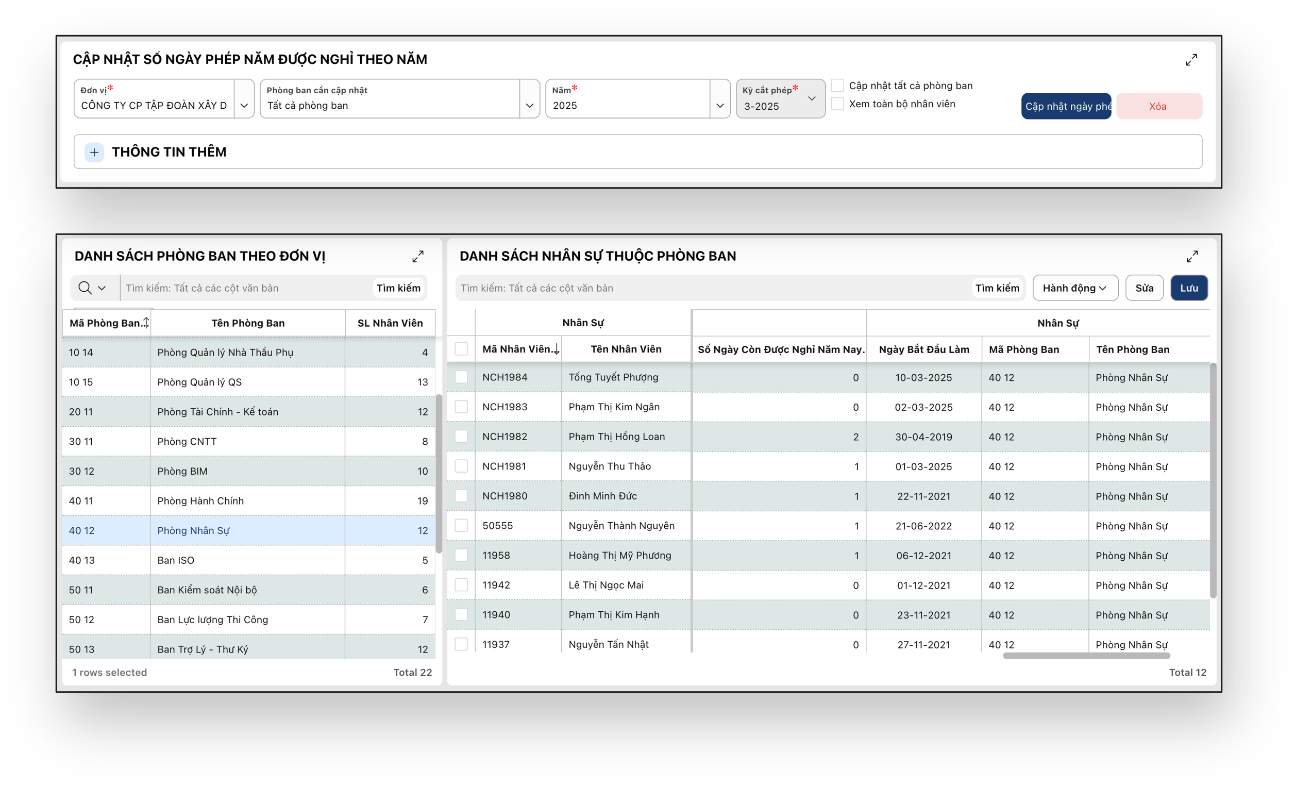The height and width of the screenshot is (786, 1295).
Task: Click the department list vertical scrollbar
Action: pos(439,473)
